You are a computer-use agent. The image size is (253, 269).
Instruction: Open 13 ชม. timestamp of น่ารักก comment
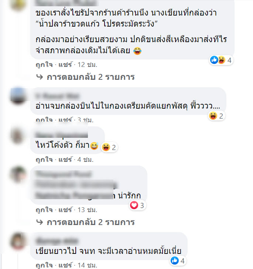point(87,210)
